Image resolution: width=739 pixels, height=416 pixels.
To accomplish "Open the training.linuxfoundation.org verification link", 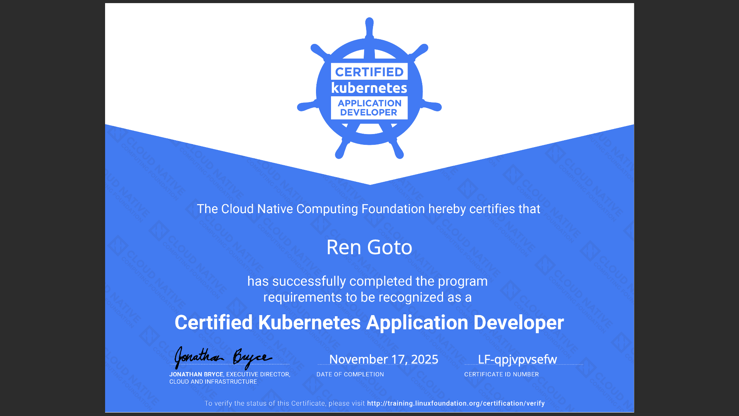I will click(x=456, y=403).
